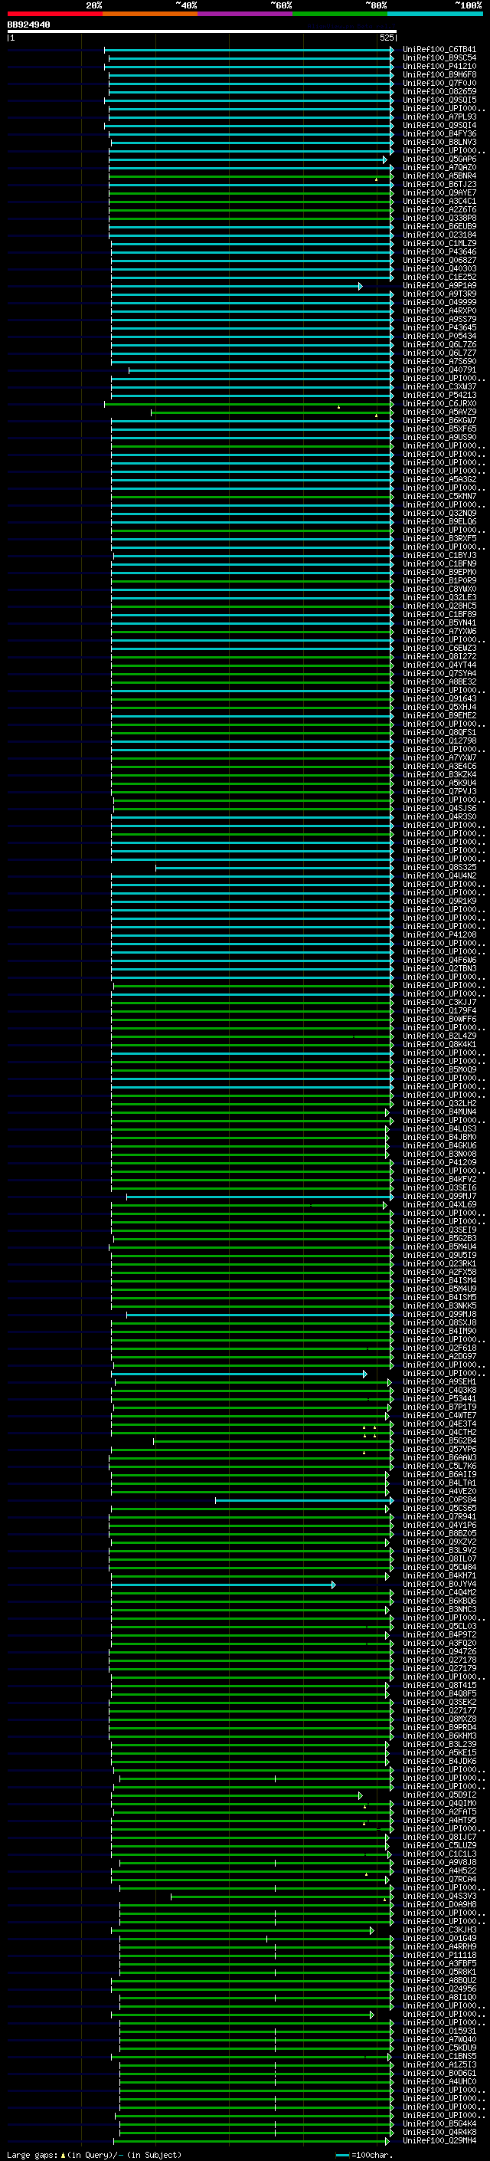Select the UniRef100_P41209 label

[439, 1163]
